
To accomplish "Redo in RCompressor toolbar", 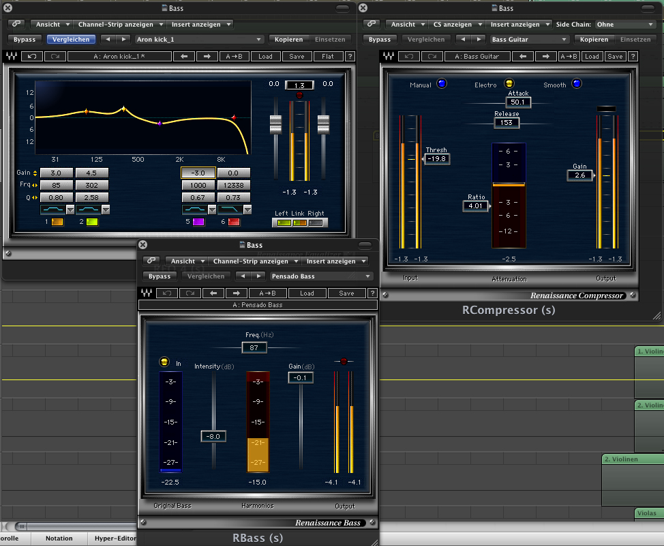I will 432,56.
